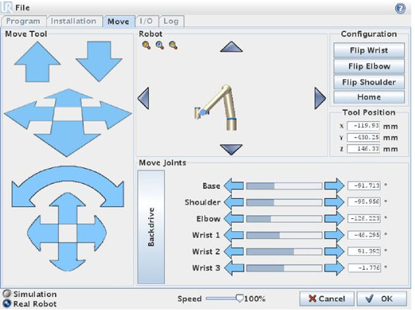Decrease Wrist 2 with its left arrow
Image resolution: width=415 pixels, height=310 pixels.
click(234, 251)
